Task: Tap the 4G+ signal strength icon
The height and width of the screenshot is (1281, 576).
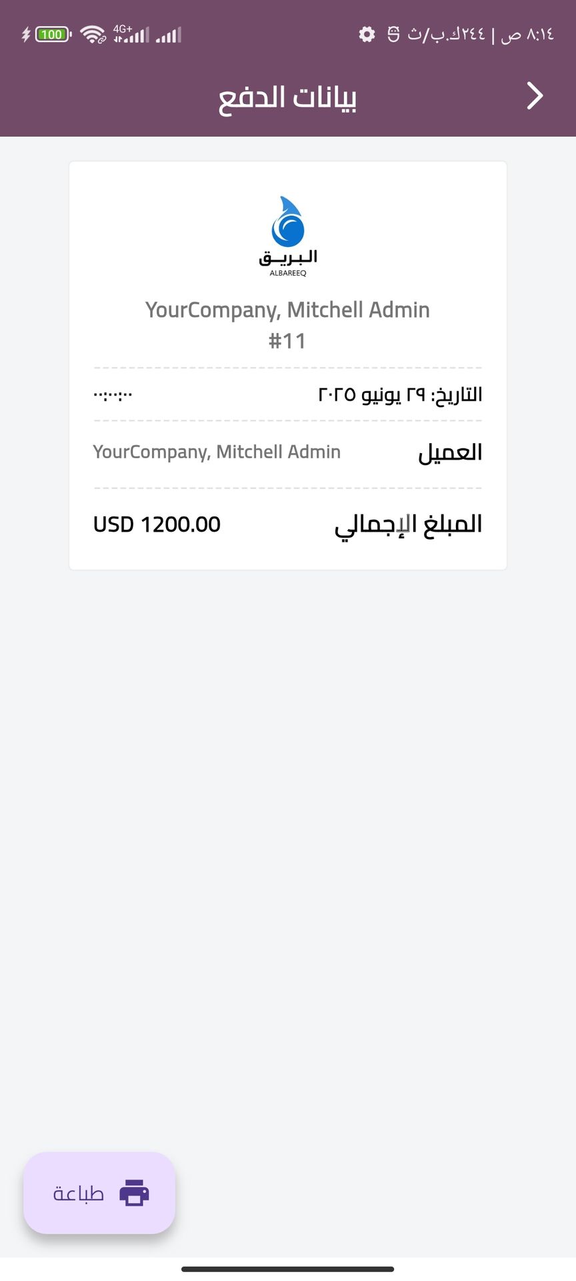Action: [131, 34]
